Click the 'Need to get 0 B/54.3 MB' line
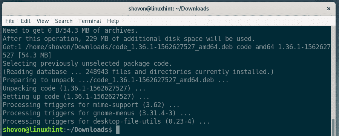 (x=70, y=30)
